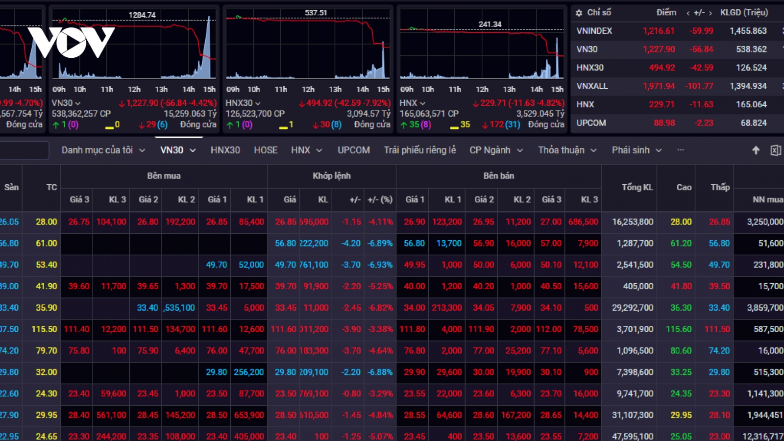Screen dimensions: 784x441
Task: Click the NN mua column header
Action: 768,199
